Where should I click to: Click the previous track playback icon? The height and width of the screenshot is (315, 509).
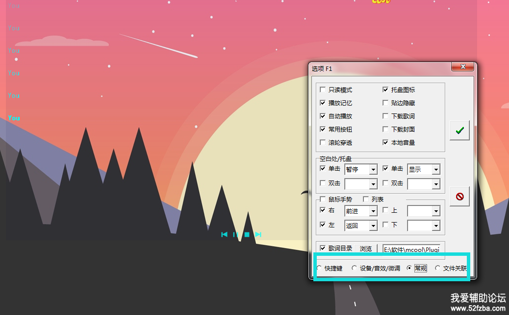tap(224, 235)
